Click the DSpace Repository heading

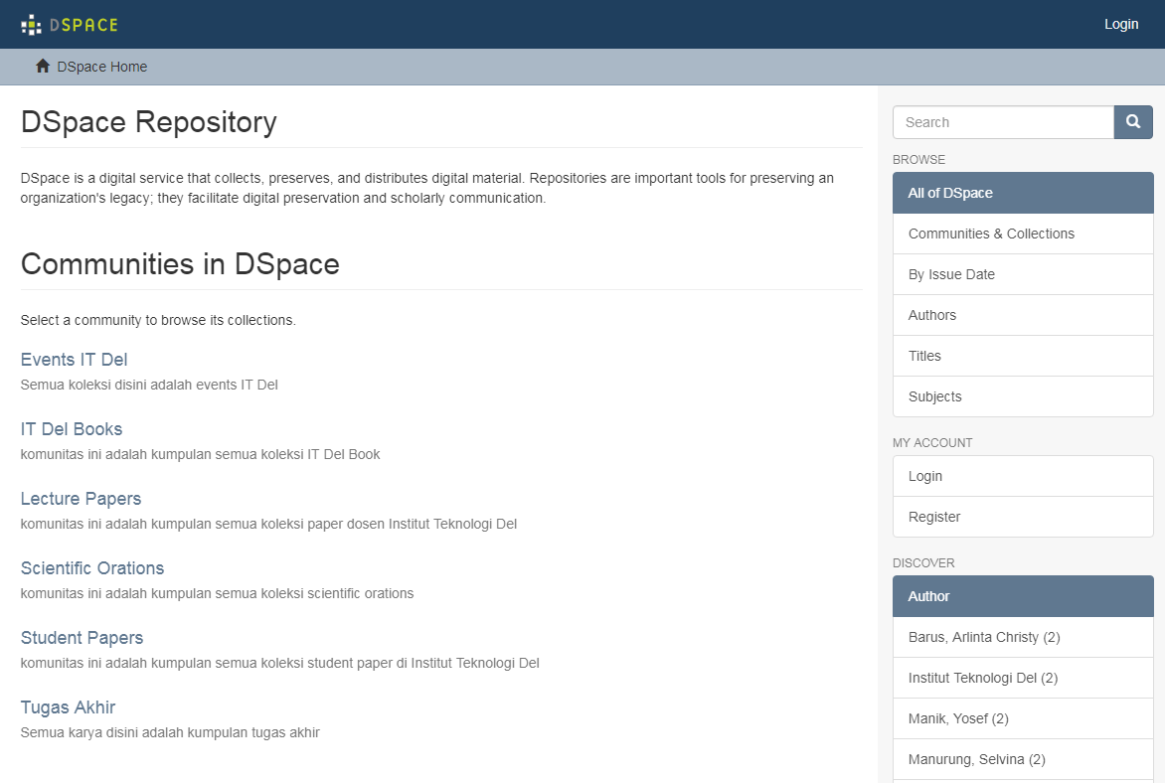coord(148,122)
